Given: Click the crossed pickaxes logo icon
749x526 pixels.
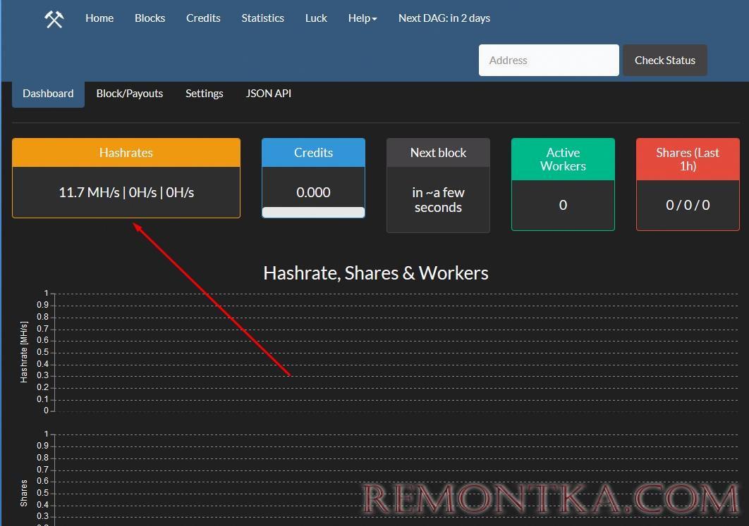Looking at the screenshot, I should point(54,19).
